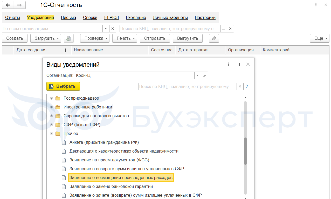Click the Справки для налоговых вычетов folder icon
This screenshot has height=199, width=331.
(58, 116)
